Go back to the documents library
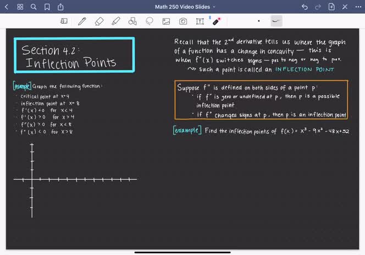Screen dimensions: 365x255 (x=7, y=7)
